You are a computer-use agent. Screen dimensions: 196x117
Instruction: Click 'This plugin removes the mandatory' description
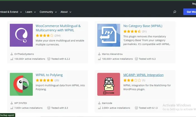point(147,40)
